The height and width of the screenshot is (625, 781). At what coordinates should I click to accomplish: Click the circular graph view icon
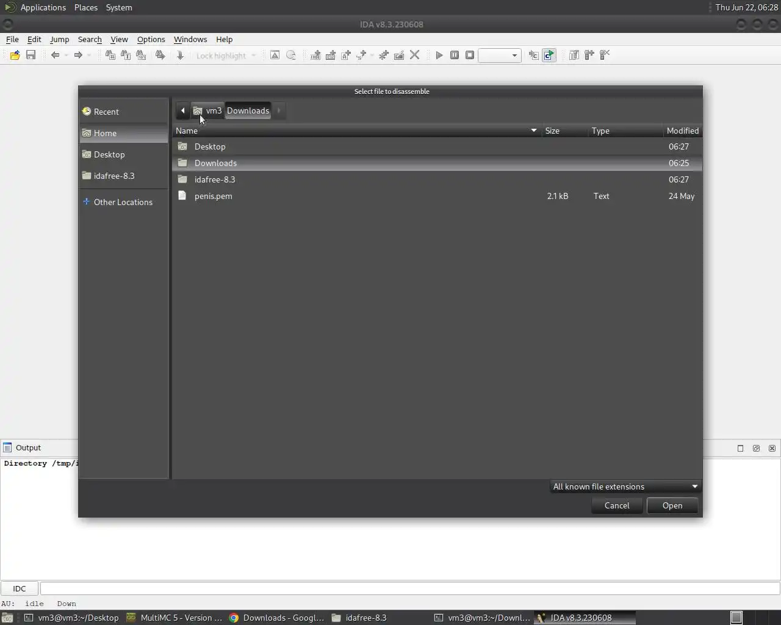(291, 55)
